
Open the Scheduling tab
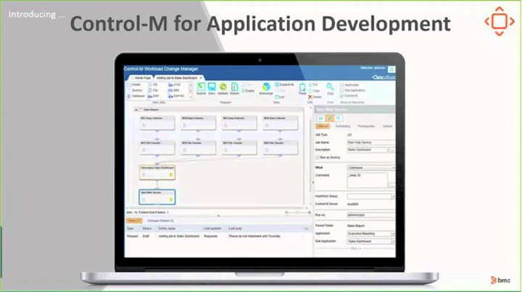click(342, 126)
